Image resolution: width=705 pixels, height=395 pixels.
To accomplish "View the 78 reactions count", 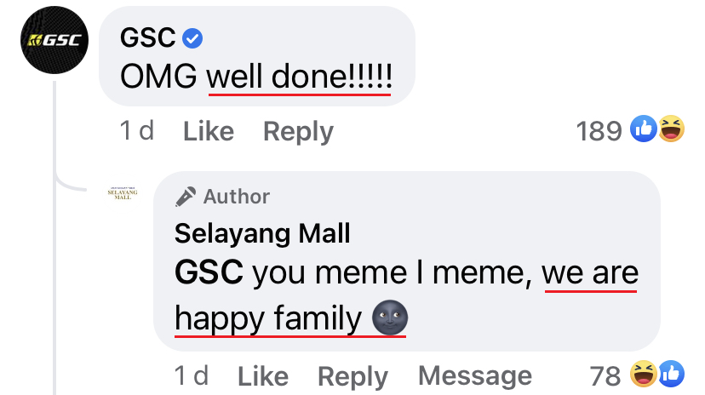I will pos(605,375).
